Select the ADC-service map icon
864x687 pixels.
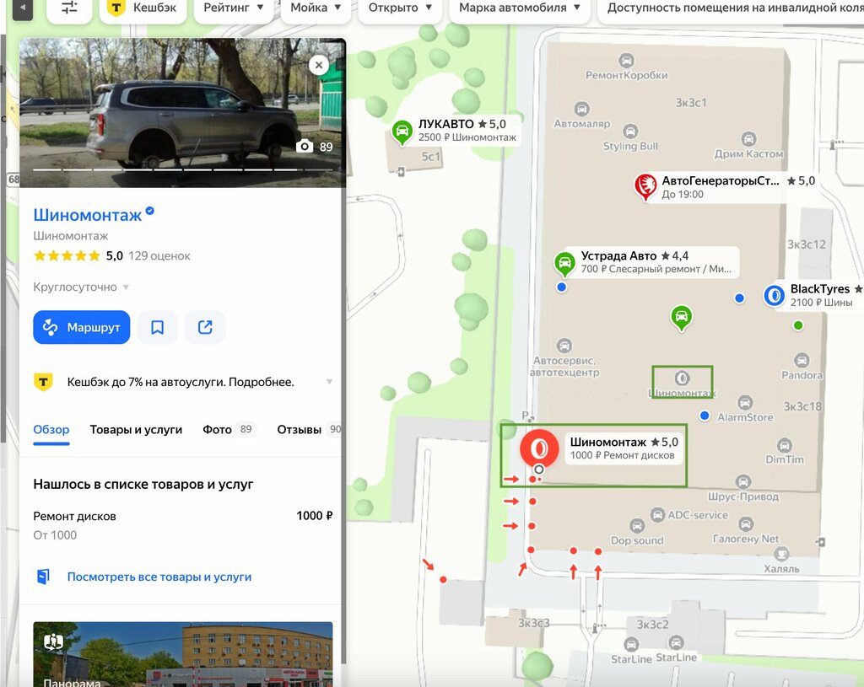click(657, 515)
